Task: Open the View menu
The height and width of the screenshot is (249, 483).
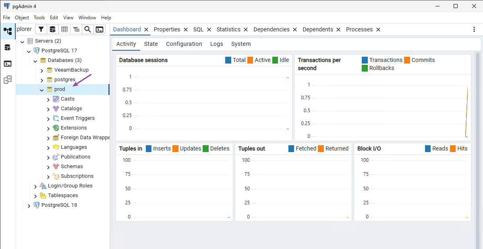Action: [68, 18]
